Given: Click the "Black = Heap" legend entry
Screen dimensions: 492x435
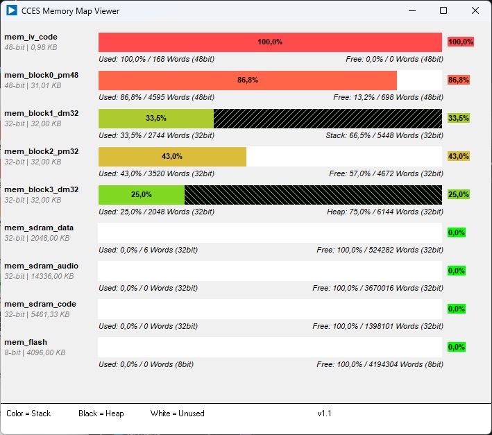Looking at the screenshot, I should (101, 413).
